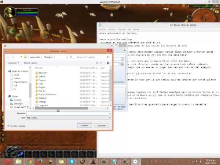Click the World of Warcraft minimap
The image size is (220, 165).
coord(204,16)
